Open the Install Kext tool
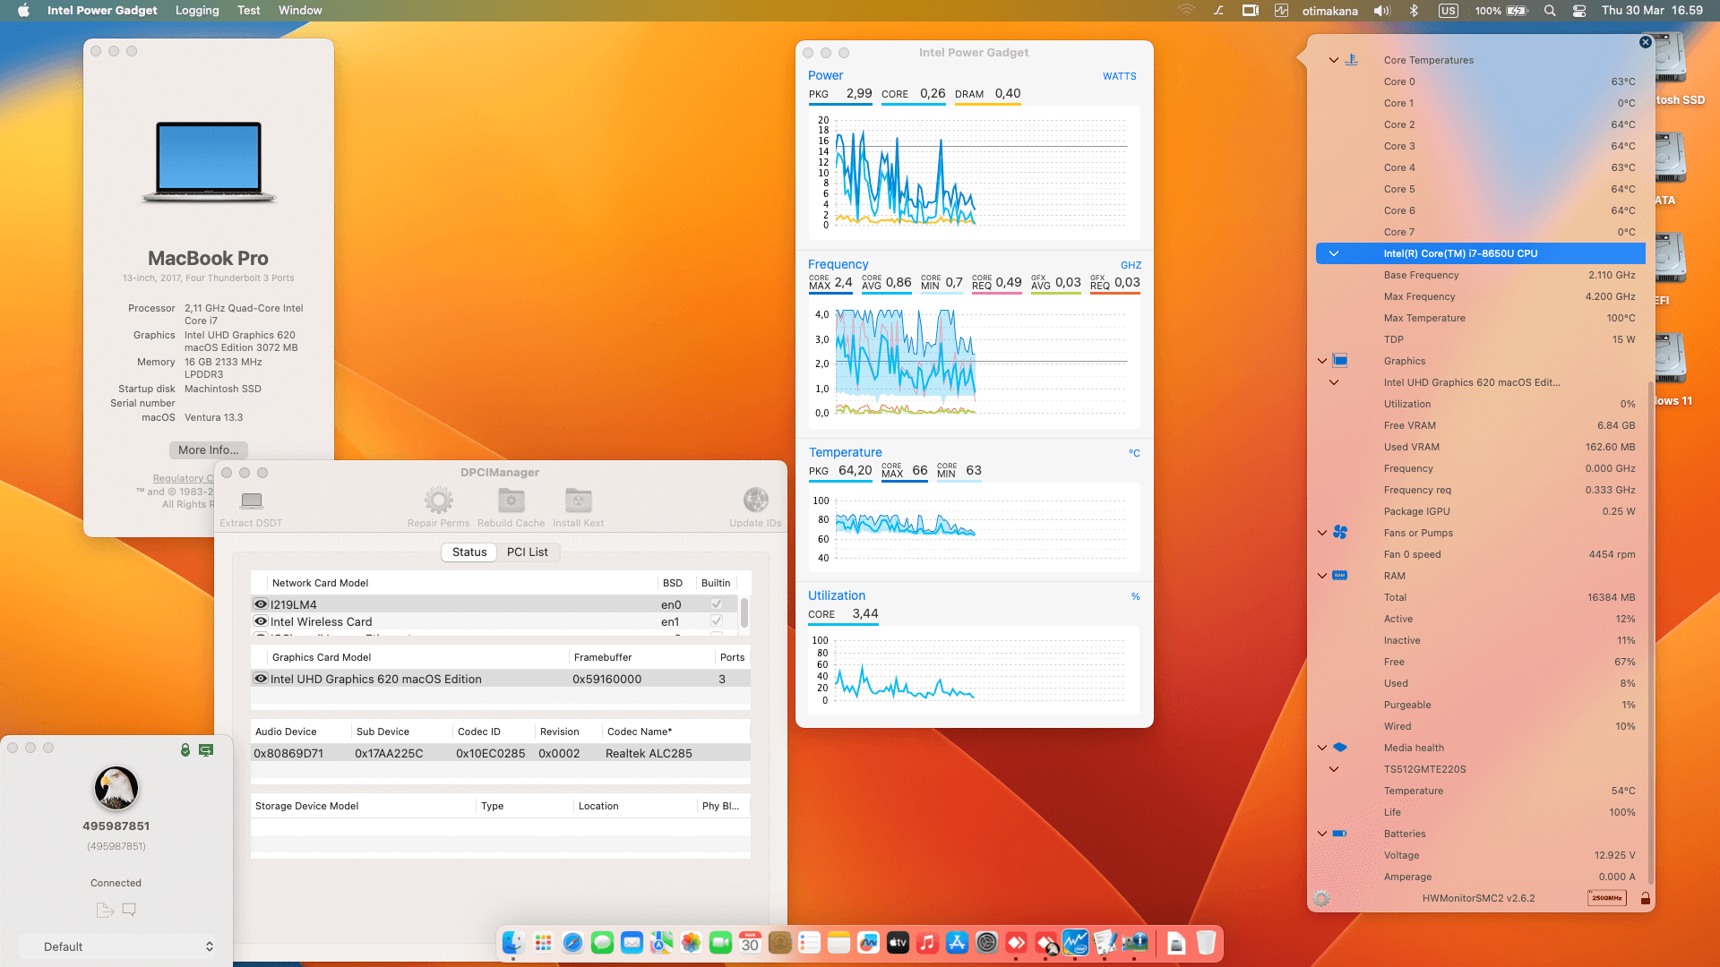The image size is (1720, 967). click(x=578, y=501)
